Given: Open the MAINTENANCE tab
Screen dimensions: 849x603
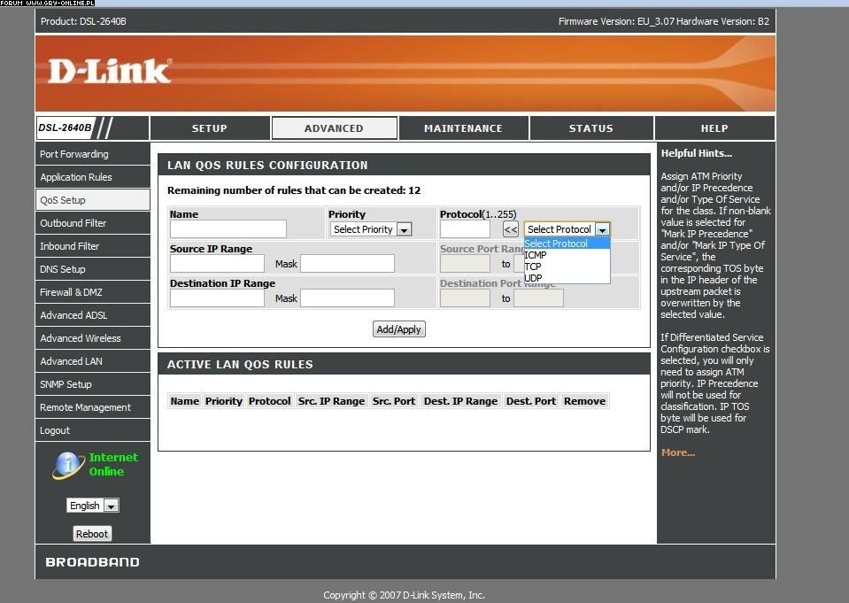Looking at the screenshot, I should pyautogui.click(x=464, y=128).
